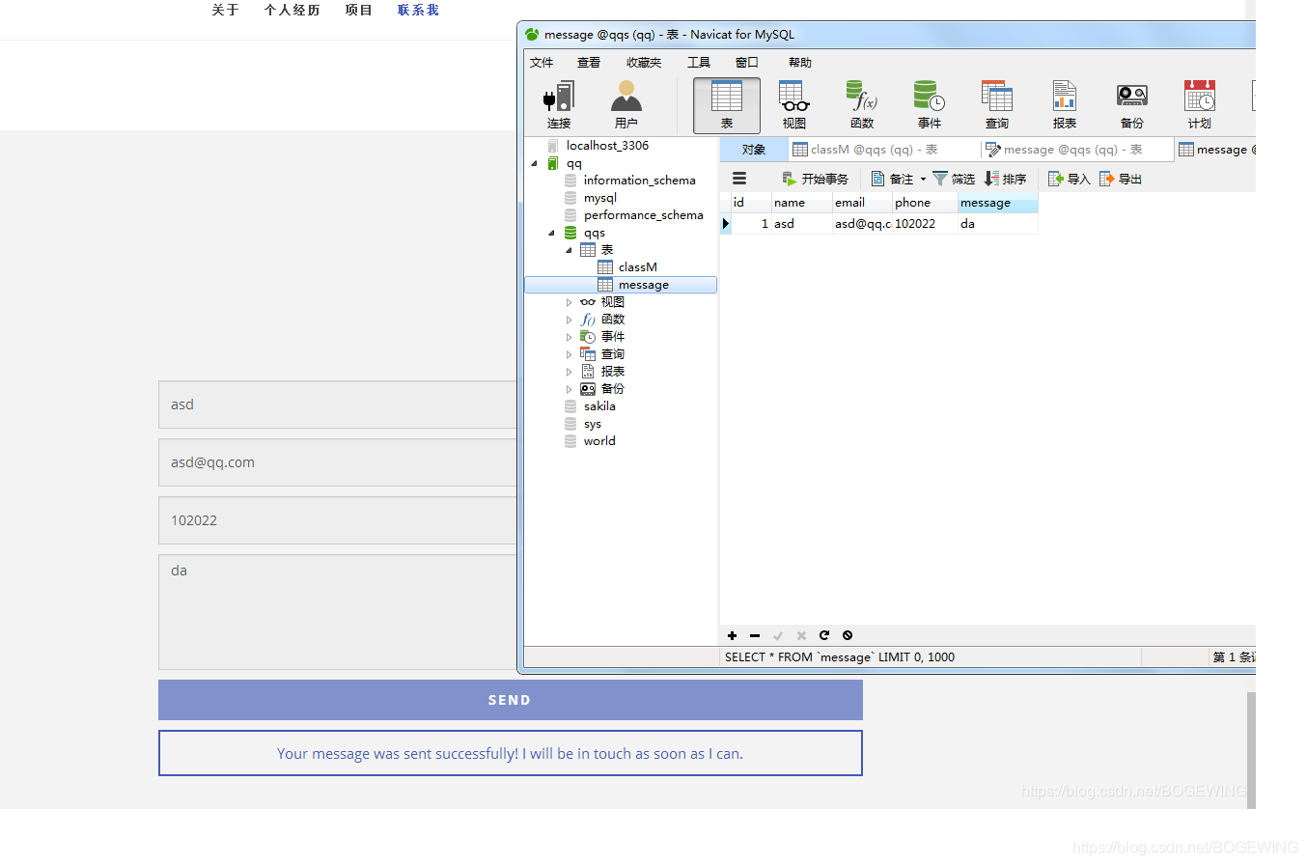The image size is (1307, 865).
Task: Click 开始事务 (Begin Transaction)
Action: tap(815, 179)
